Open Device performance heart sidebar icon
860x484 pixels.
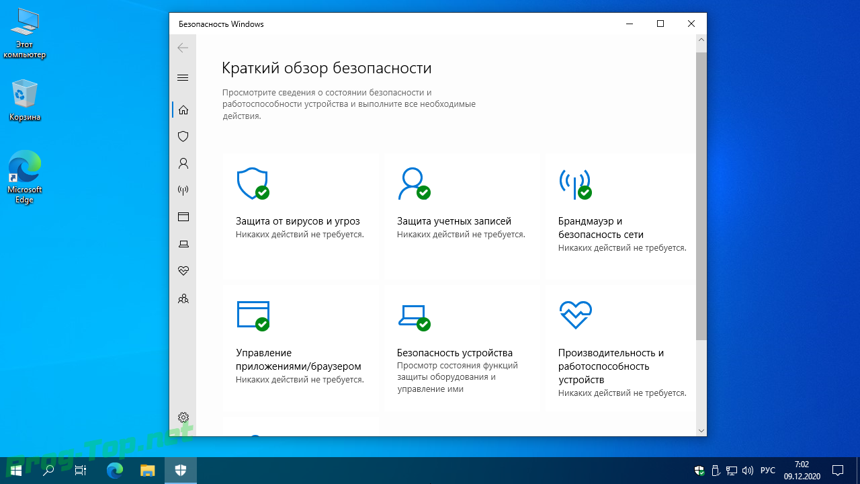(x=183, y=271)
